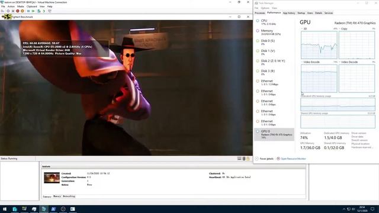This screenshot has height=213, width=379.
Task: Select Disk 1 (V:) in sidebar
Action: coord(274,53)
